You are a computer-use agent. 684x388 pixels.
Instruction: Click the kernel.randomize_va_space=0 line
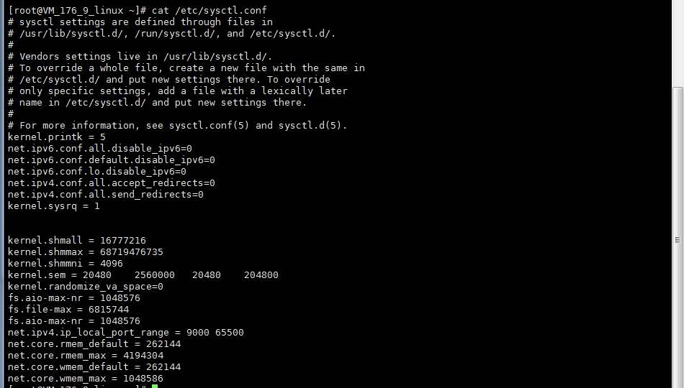(86, 287)
